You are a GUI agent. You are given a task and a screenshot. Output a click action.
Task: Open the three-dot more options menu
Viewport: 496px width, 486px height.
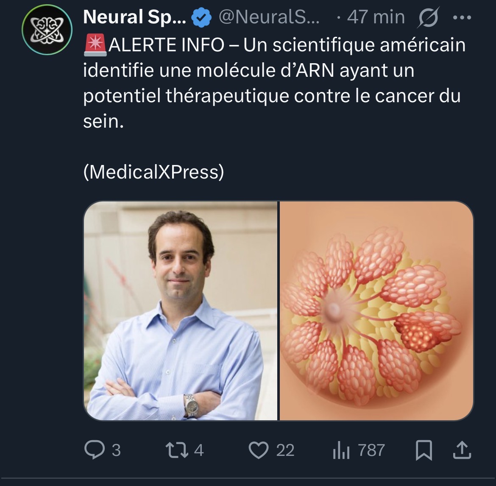pyautogui.click(x=462, y=18)
